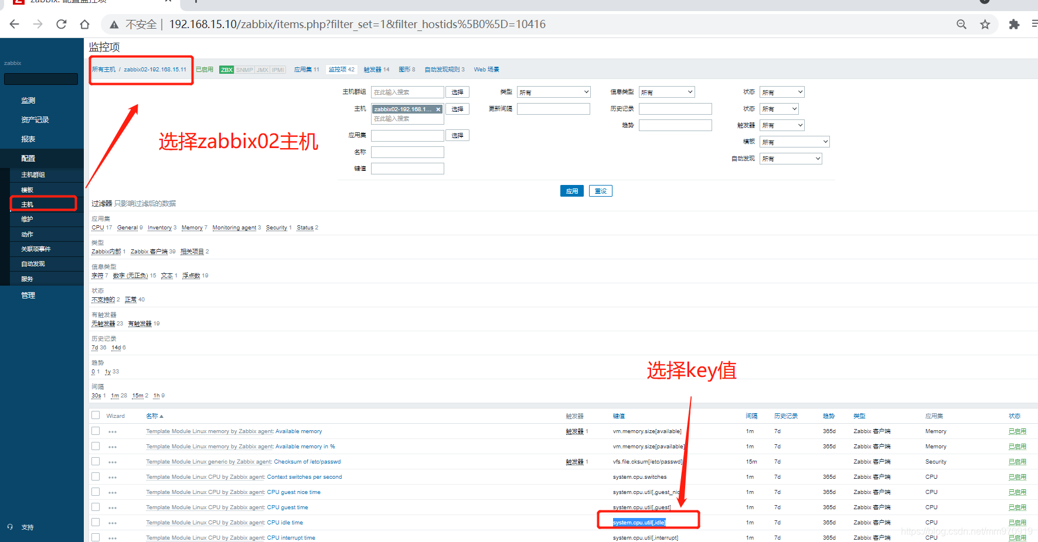The image size is (1038, 542).
Task: Open 管理 in the sidebar menu
Action: (x=28, y=296)
